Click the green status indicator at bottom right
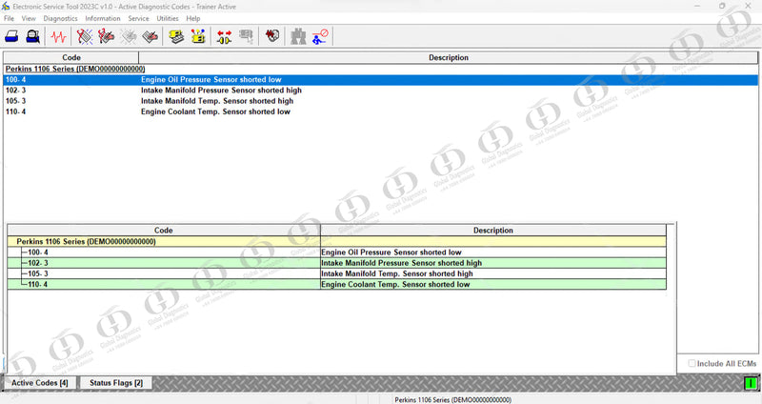The width and height of the screenshot is (762, 404). pyautogui.click(x=751, y=384)
